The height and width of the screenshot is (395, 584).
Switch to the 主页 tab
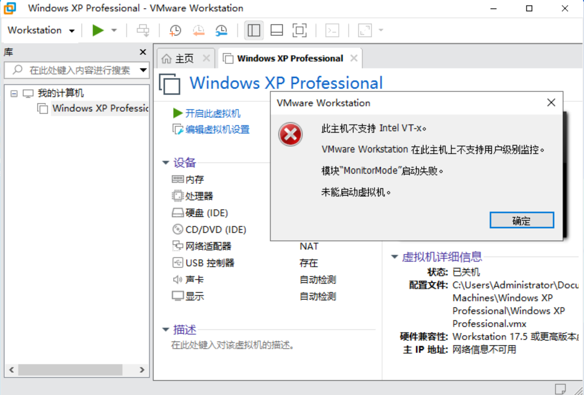185,58
